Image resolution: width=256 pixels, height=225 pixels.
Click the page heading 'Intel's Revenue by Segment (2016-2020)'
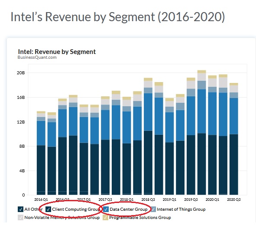click(x=117, y=17)
